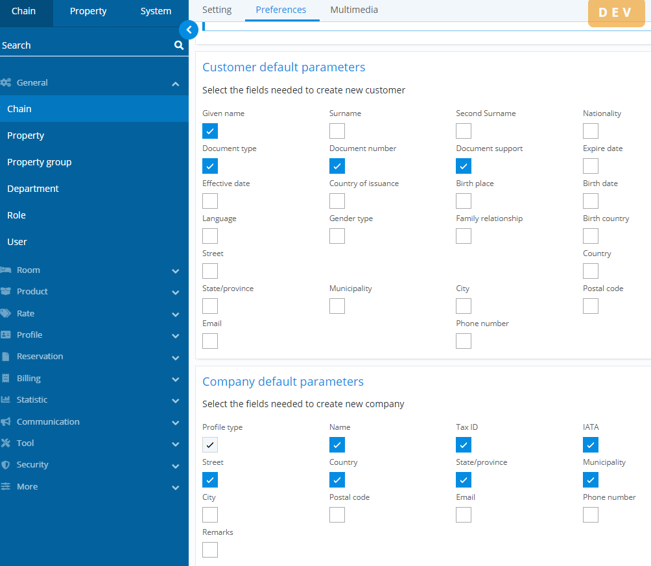Click the Communication megaphone icon

(6, 421)
